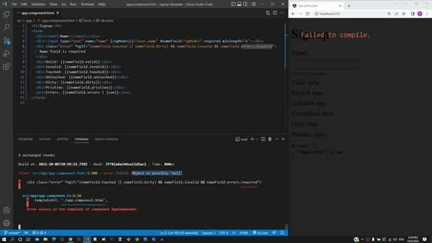Open a new browser tab

click(x=349, y=6)
